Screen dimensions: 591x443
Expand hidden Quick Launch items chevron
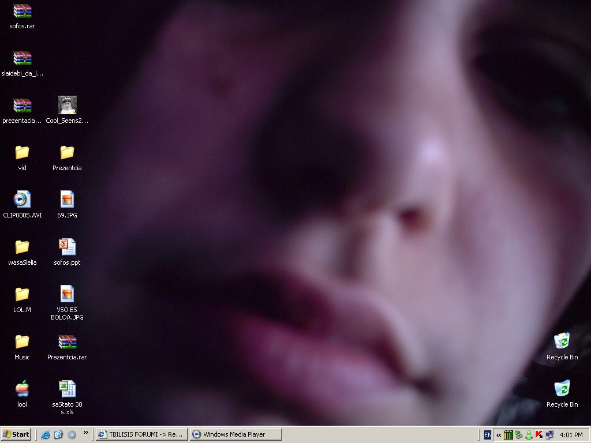tap(86, 433)
